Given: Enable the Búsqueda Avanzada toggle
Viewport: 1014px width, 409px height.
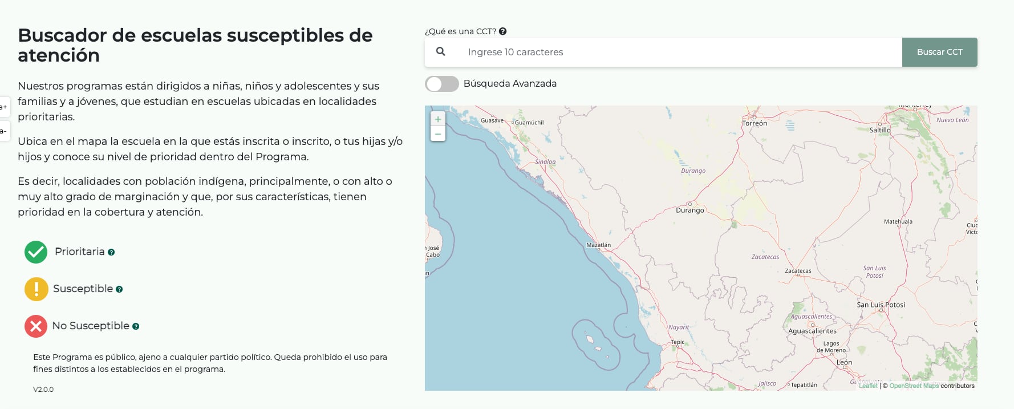Looking at the screenshot, I should (441, 84).
